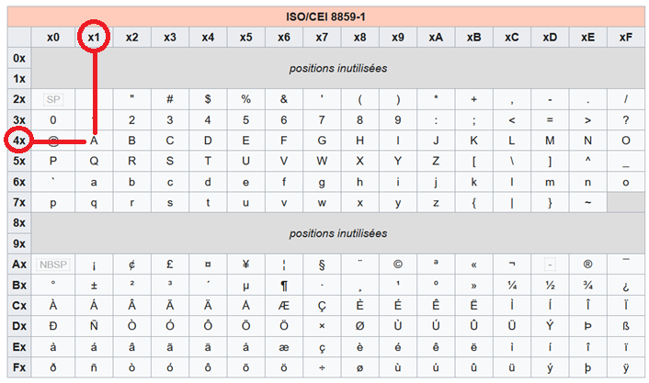Select the circled x1 column header
This screenshot has width=649, height=383.
pos(94,37)
